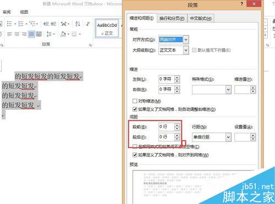This screenshot has height=204, width=275.
Task: Open the 视图 ribbon tab
Action: [x=24, y=12]
